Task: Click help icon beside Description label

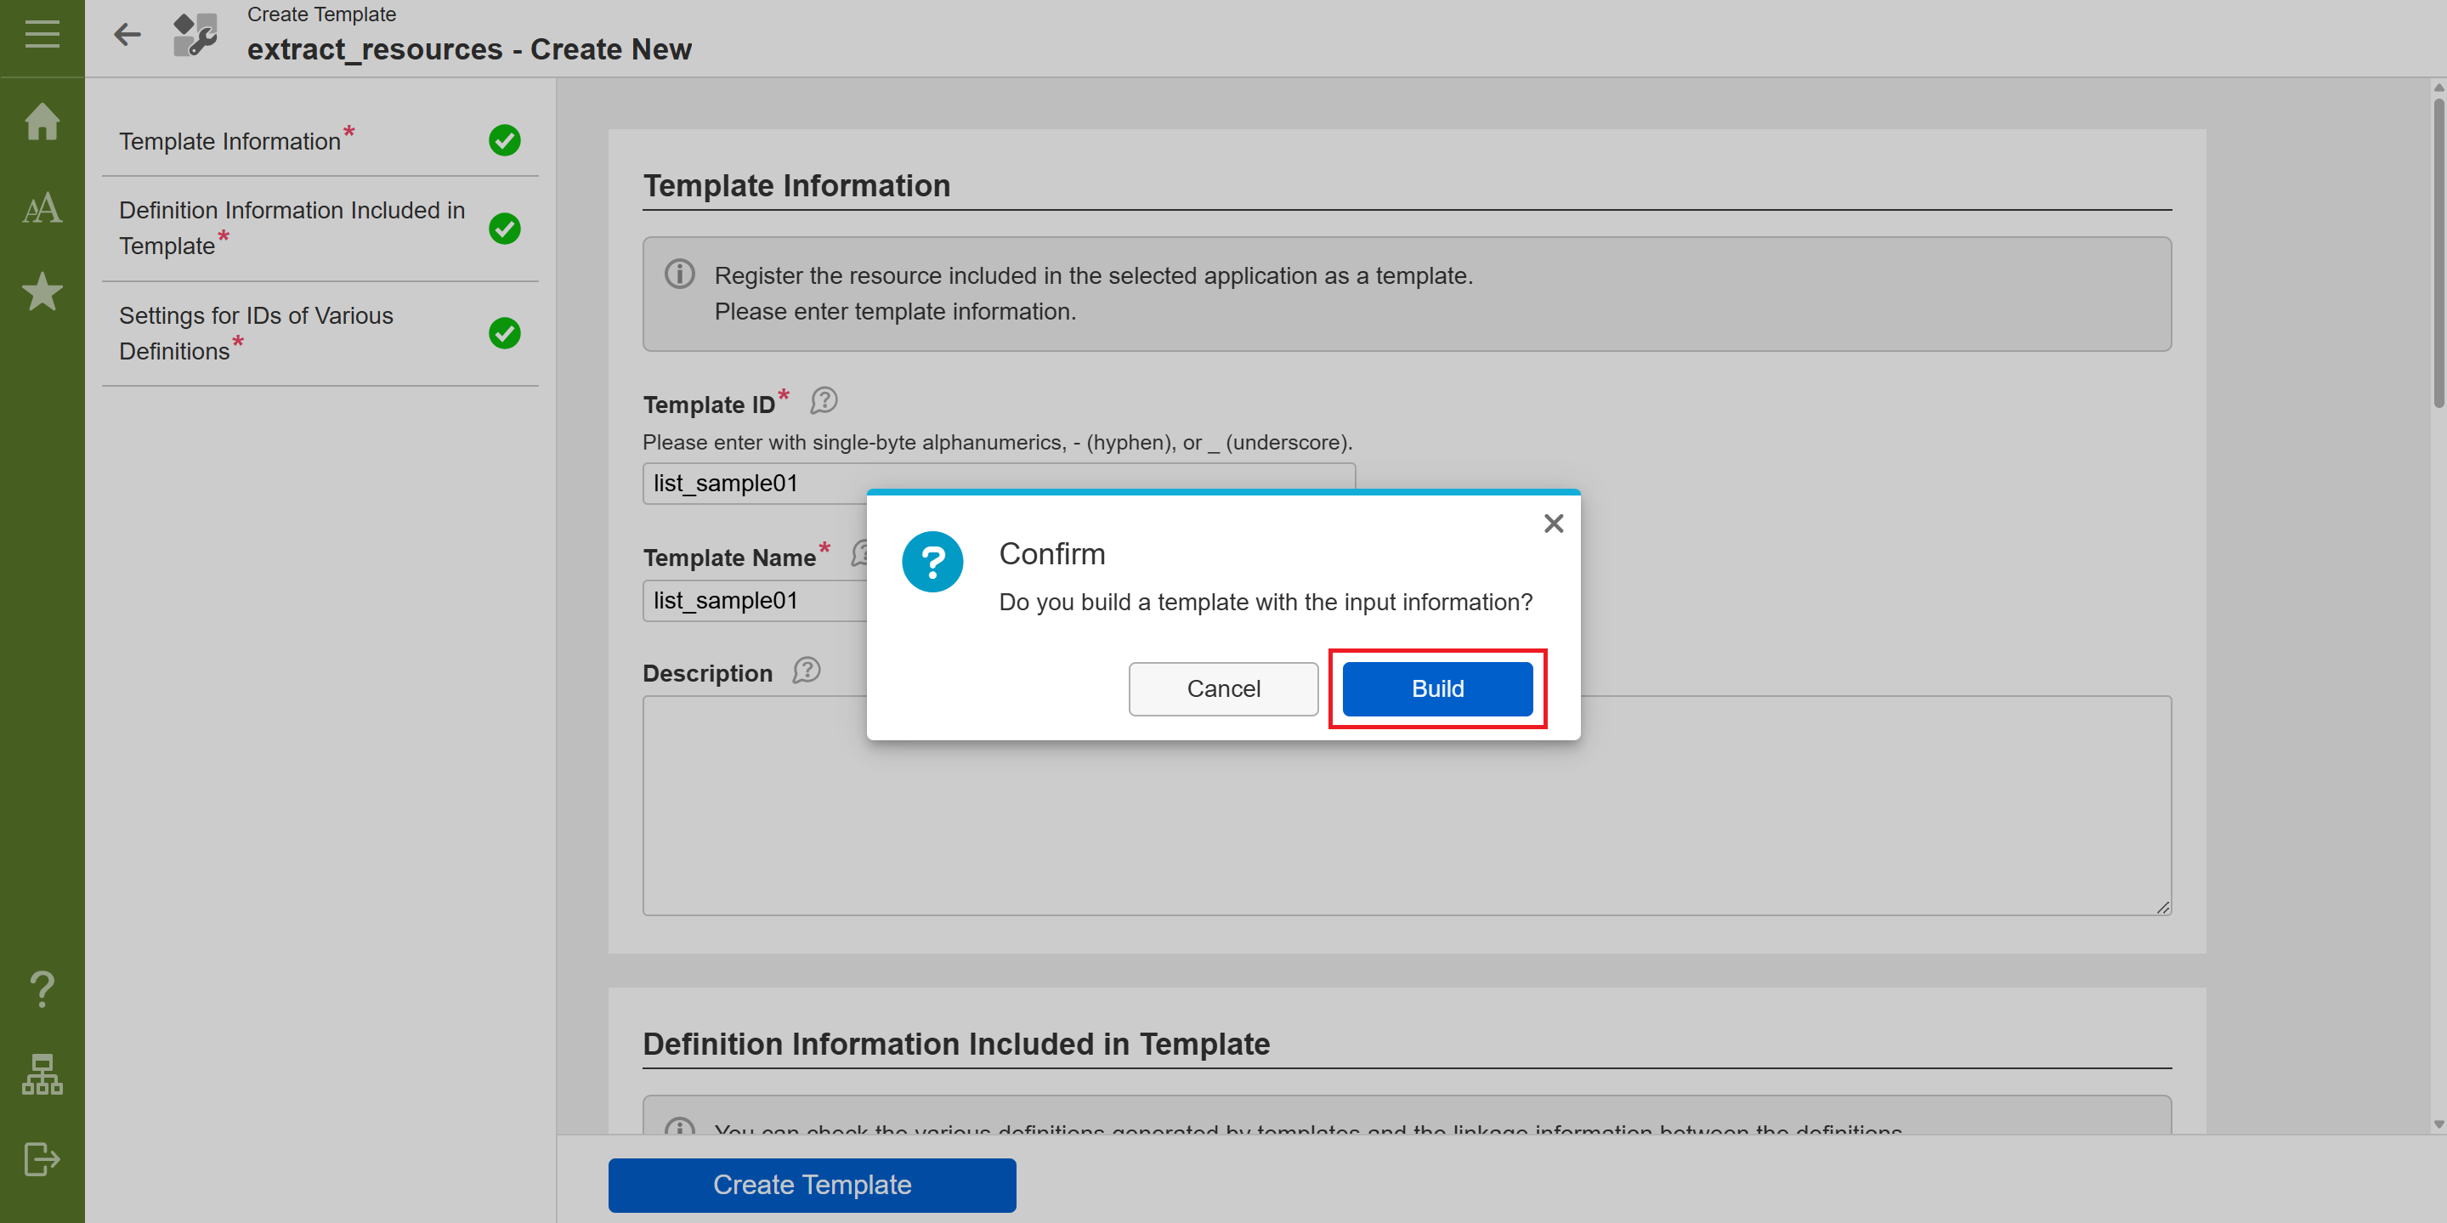Action: [x=807, y=671]
